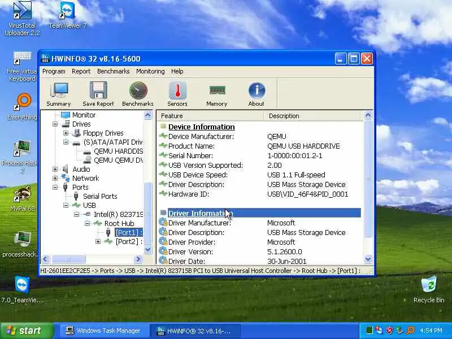Click the Everything magnifier tray icon
Viewport: 452px width, 339px height.
pyautogui.click(x=410, y=330)
